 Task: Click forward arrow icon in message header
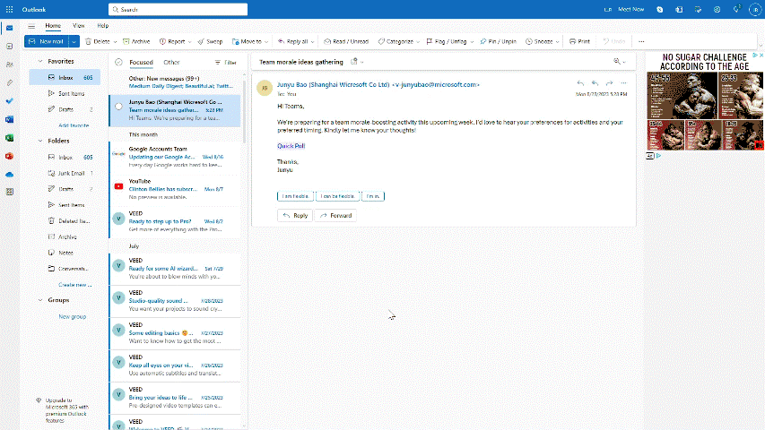click(609, 83)
